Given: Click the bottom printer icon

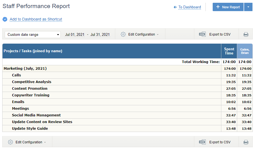Looking at the screenshot, I should click(246, 142).
